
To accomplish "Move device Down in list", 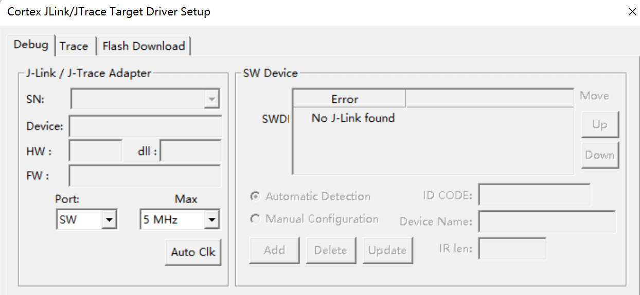I will click(600, 155).
